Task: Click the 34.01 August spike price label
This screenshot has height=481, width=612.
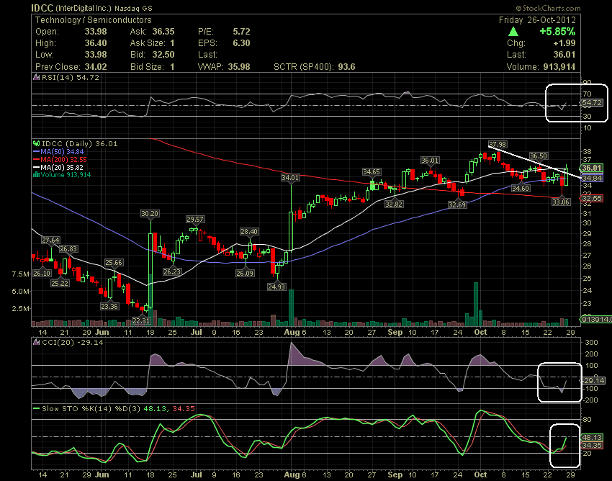Action: [x=290, y=178]
